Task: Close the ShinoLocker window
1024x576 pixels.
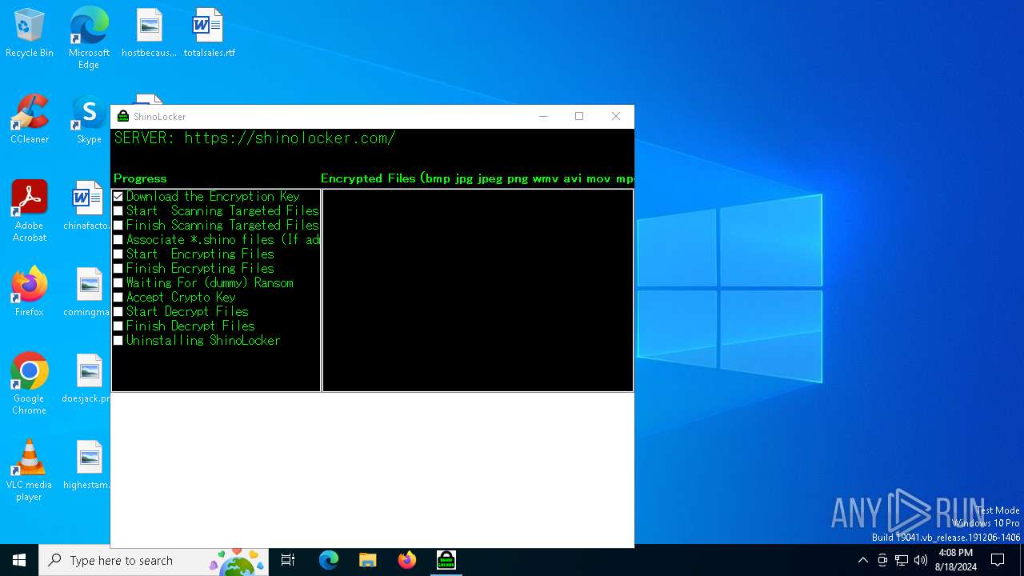Action: point(616,116)
